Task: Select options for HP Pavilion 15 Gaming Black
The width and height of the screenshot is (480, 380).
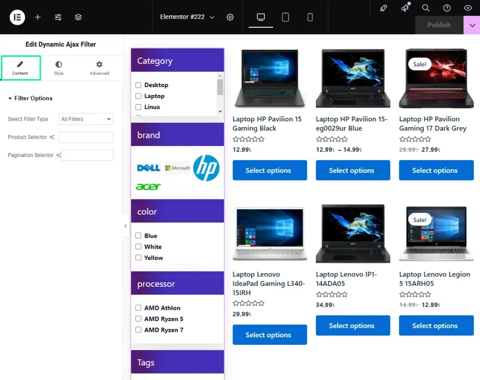Action: (x=270, y=170)
